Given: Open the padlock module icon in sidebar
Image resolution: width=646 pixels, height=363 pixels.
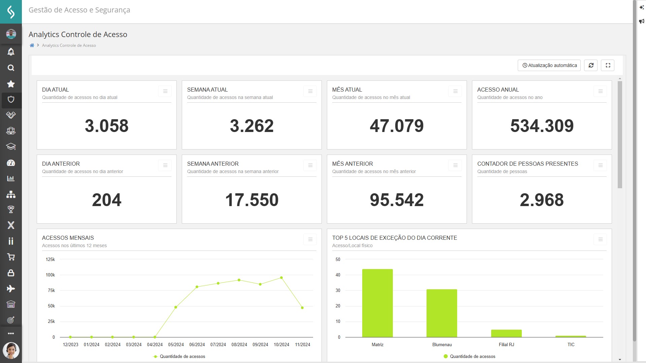Looking at the screenshot, I should click(11, 273).
